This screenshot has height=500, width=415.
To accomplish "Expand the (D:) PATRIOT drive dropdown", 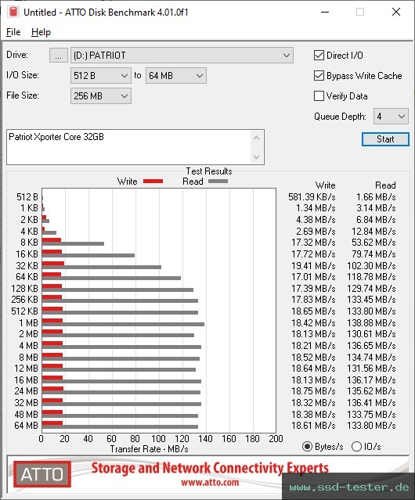I will coord(182,56).
